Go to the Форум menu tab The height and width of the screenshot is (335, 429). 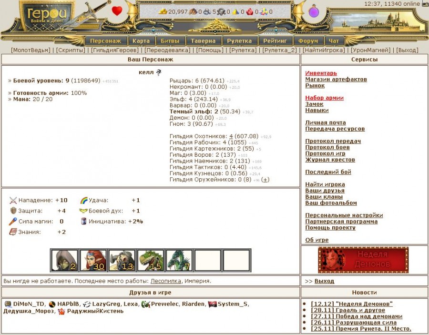click(x=308, y=41)
